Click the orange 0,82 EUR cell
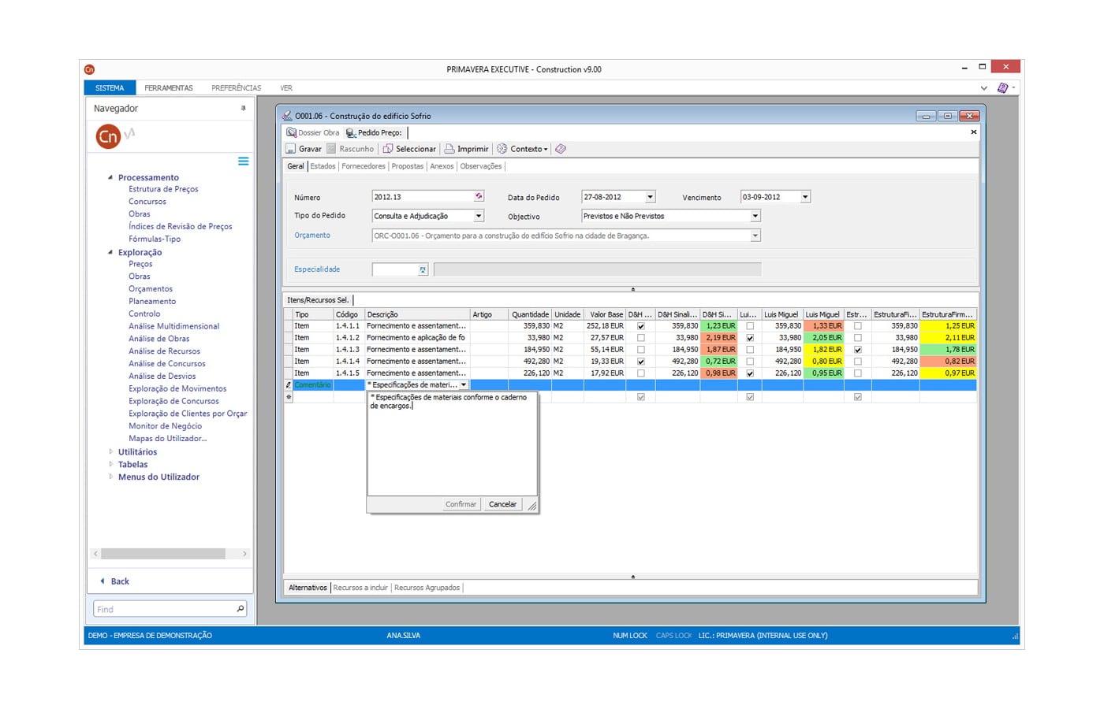 [x=948, y=362]
